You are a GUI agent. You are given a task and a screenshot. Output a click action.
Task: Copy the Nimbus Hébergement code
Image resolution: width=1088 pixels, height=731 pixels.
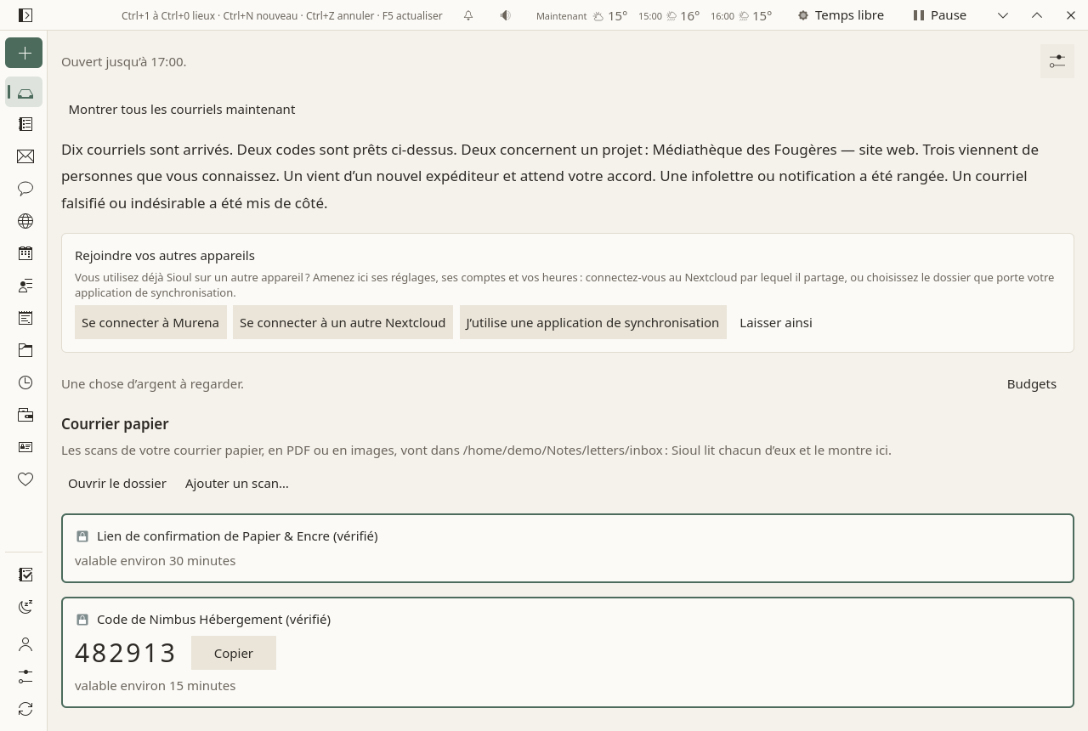[x=234, y=653]
